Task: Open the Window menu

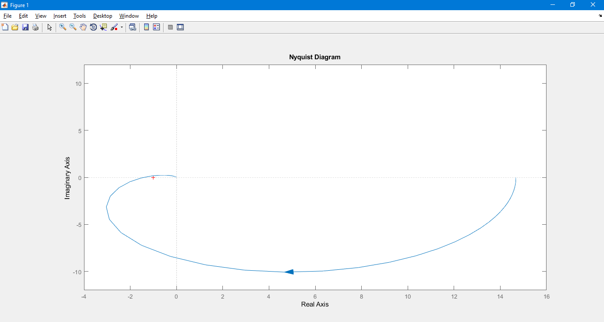Action: click(x=129, y=16)
